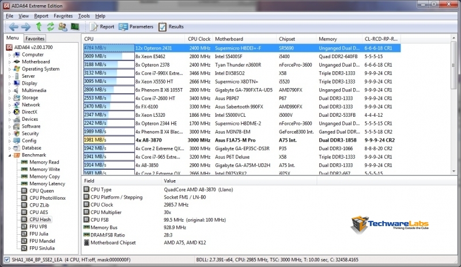Switch to the Menu tab
Viewport: 461px width, 267px height.
pyautogui.click(x=13, y=38)
